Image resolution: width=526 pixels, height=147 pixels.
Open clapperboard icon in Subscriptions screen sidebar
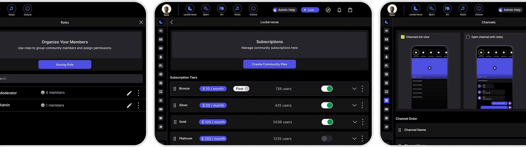(161, 48)
